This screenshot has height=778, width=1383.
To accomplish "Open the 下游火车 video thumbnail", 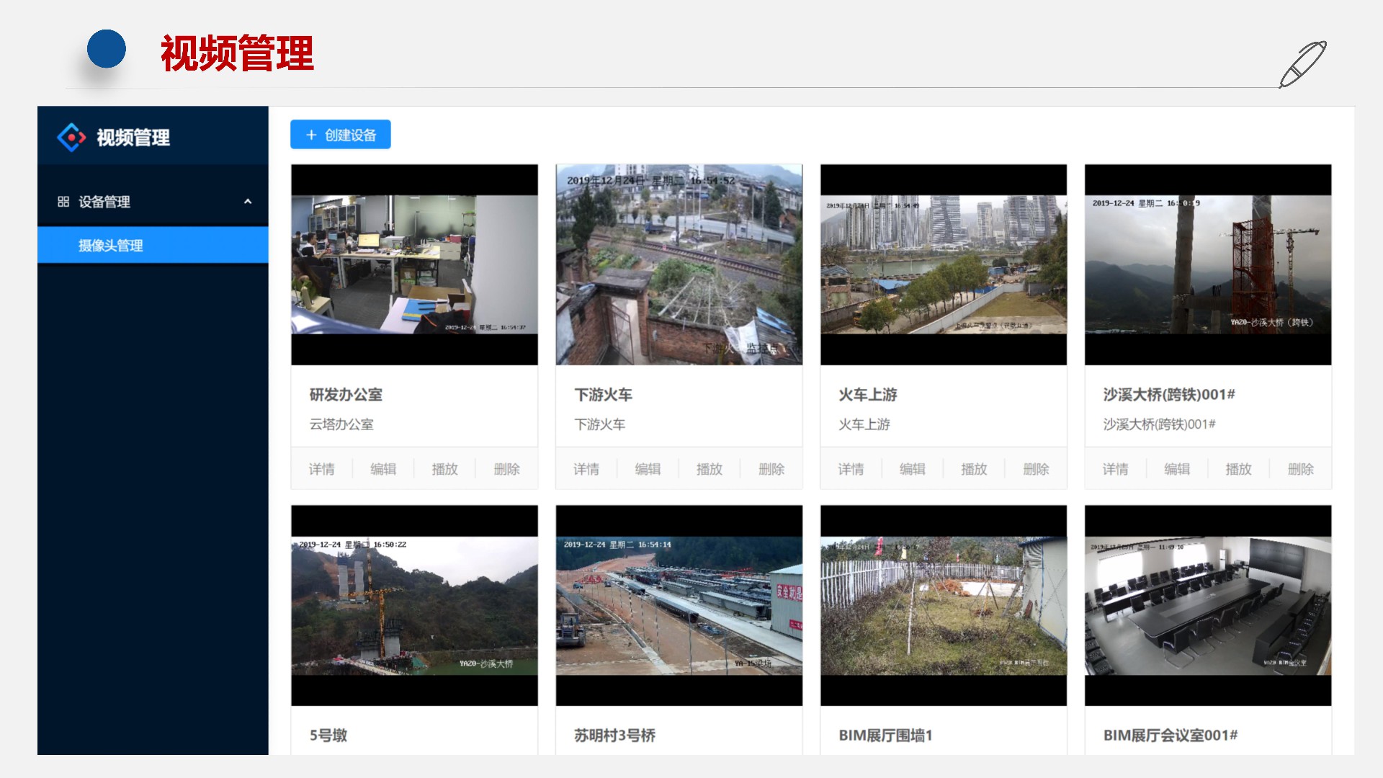I will 679,264.
